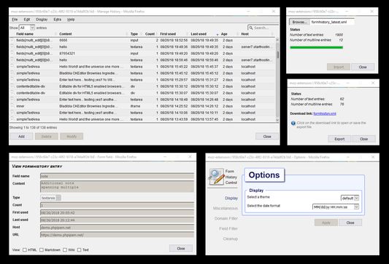389x264 pixels.
Task: Select the 'inner' field name row
Action: (142, 106)
